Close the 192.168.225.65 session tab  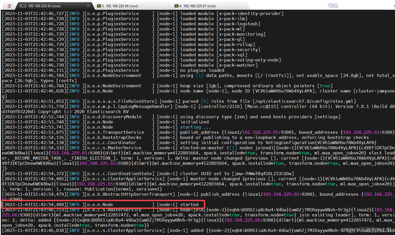click(x=88, y=6)
